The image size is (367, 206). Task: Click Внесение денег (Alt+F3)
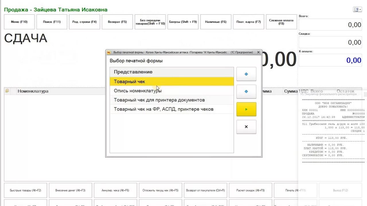[x=71, y=190]
